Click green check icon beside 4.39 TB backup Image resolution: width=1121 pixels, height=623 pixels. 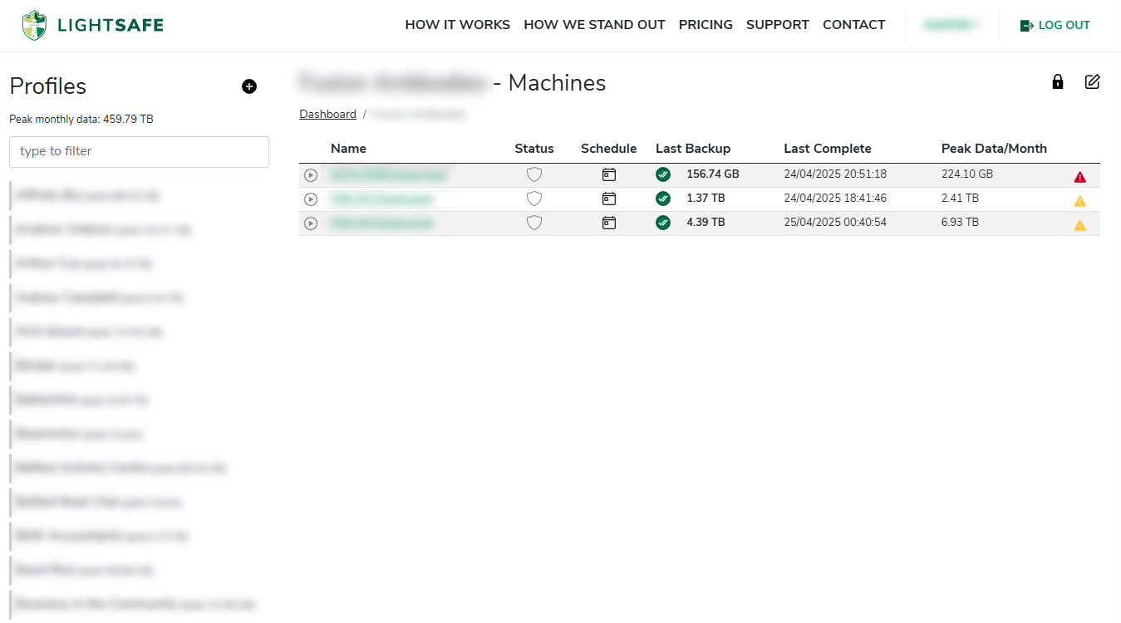pos(662,223)
